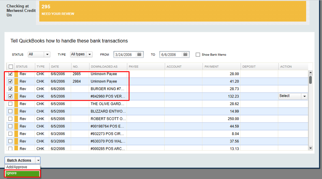Choose Ignore from the Batch Actions menu
Image resolution: width=322 pixels, height=179 pixels.
(x=22, y=174)
